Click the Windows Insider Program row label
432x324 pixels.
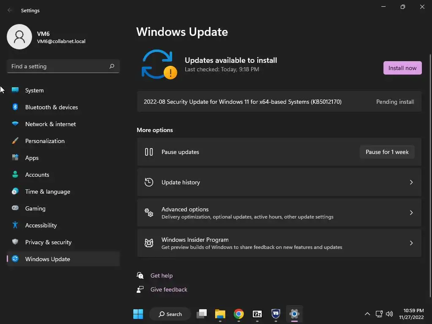(x=195, y=240)
